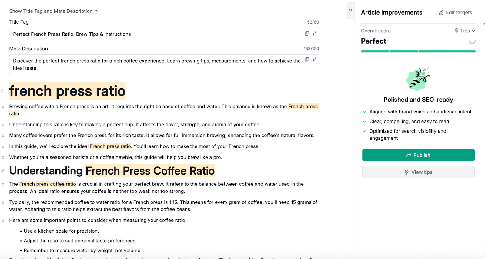Click the score refresh spinner icon

tap(472, 41)
